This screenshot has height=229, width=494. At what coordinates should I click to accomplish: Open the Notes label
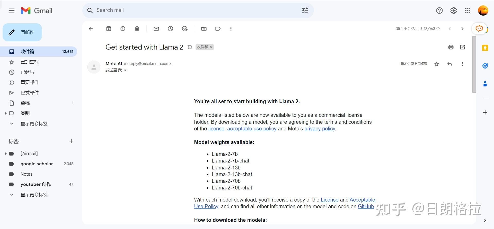point(39,174)
